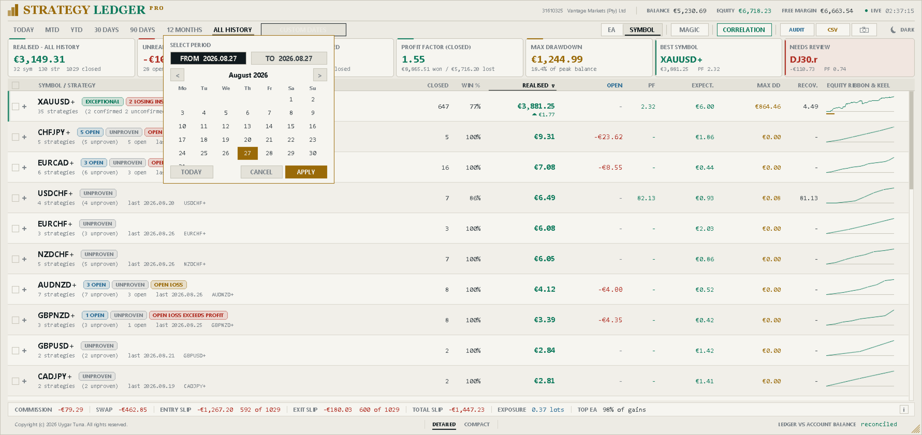Switch to the 90 DAYS period tab
This screenshot has height=435, width=922.
(142, 30)
